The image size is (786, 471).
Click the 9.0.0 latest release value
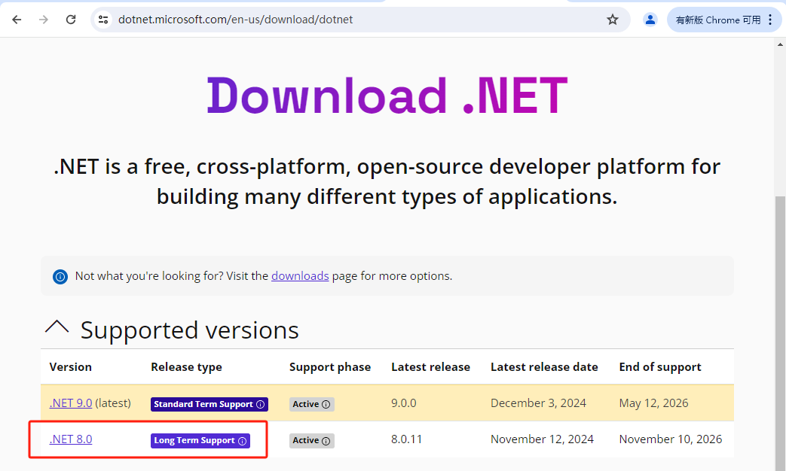[403, 403]
